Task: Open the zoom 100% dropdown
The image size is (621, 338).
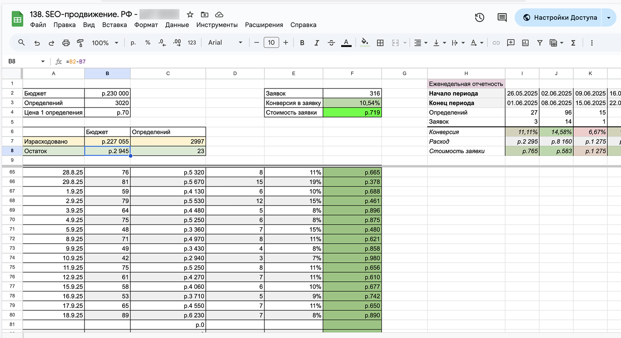Action: [x=105, y=43]
